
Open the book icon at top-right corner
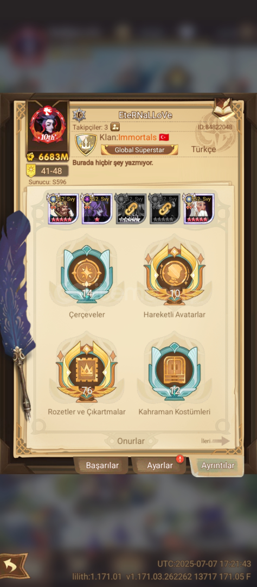coord(224,109)
